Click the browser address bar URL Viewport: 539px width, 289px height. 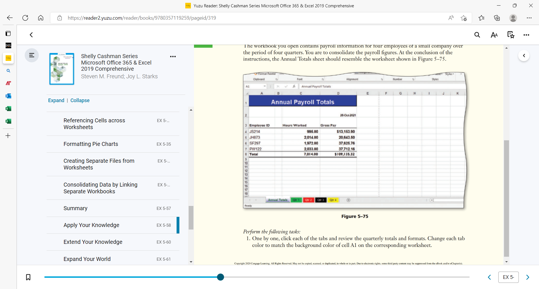click(x=142, y=18)
